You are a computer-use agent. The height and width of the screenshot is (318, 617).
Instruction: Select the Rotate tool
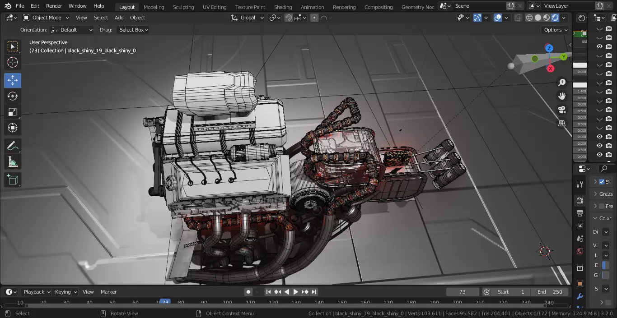coord(13,96)
